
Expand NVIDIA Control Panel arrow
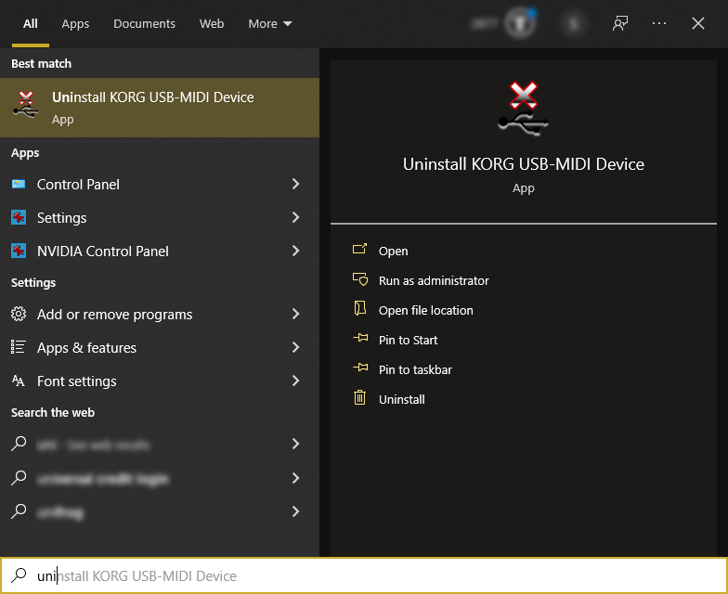click(x=295, y=251)
